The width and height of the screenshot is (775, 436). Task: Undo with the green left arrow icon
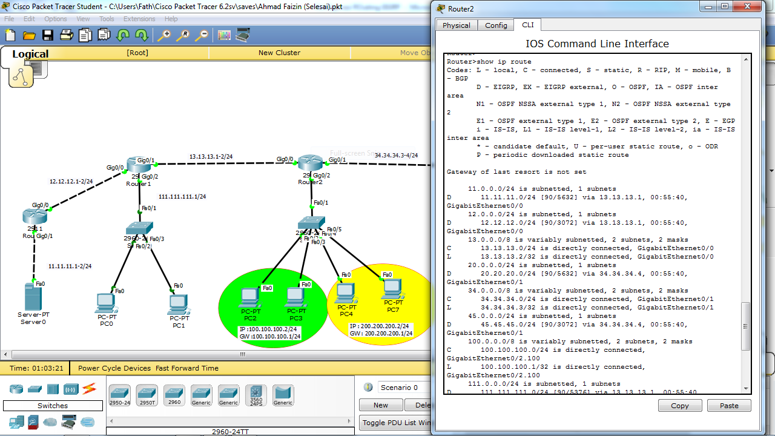[123, 35]
